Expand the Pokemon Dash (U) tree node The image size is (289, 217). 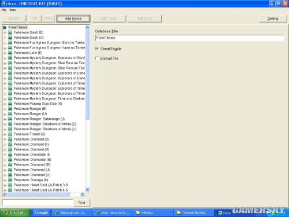pyautogui.click(x=5, y=38)
